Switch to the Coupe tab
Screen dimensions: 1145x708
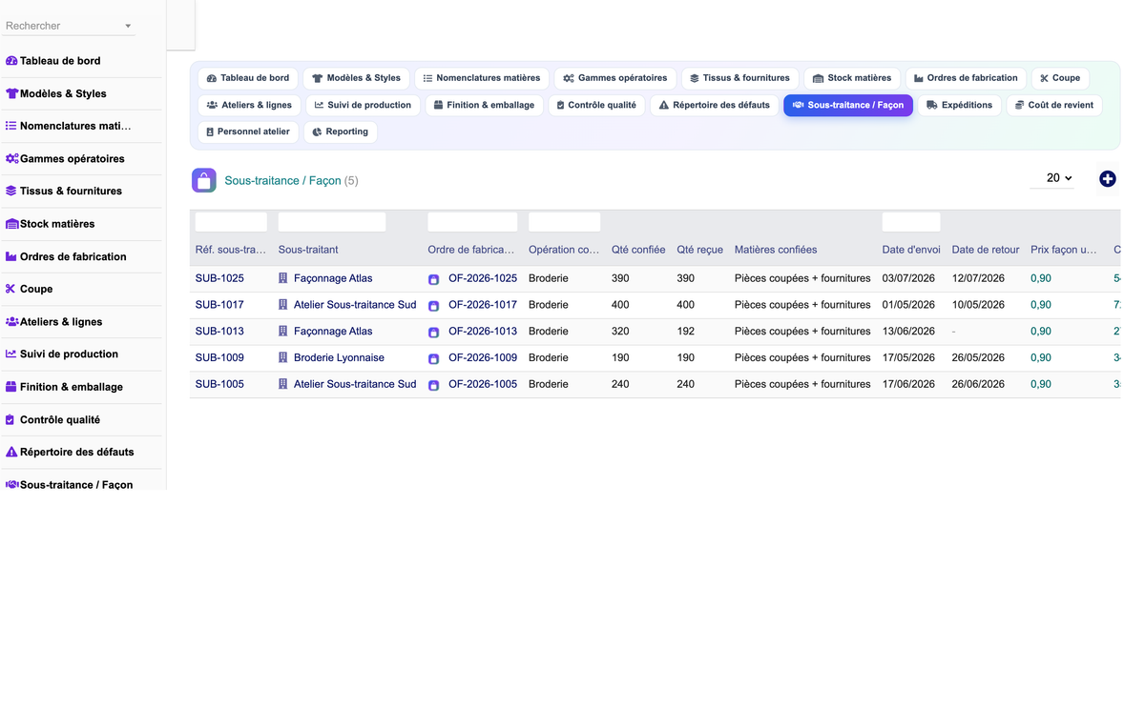(1060, 78)
